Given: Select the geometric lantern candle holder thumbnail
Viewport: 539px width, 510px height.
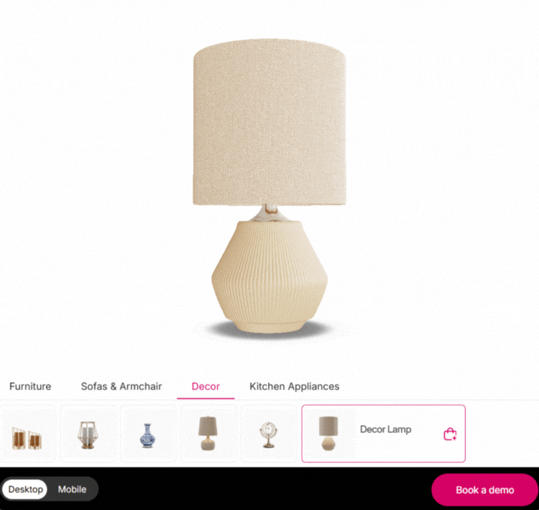Looking at the screenshot, I should pyautogui.click(x=87, y=434).
